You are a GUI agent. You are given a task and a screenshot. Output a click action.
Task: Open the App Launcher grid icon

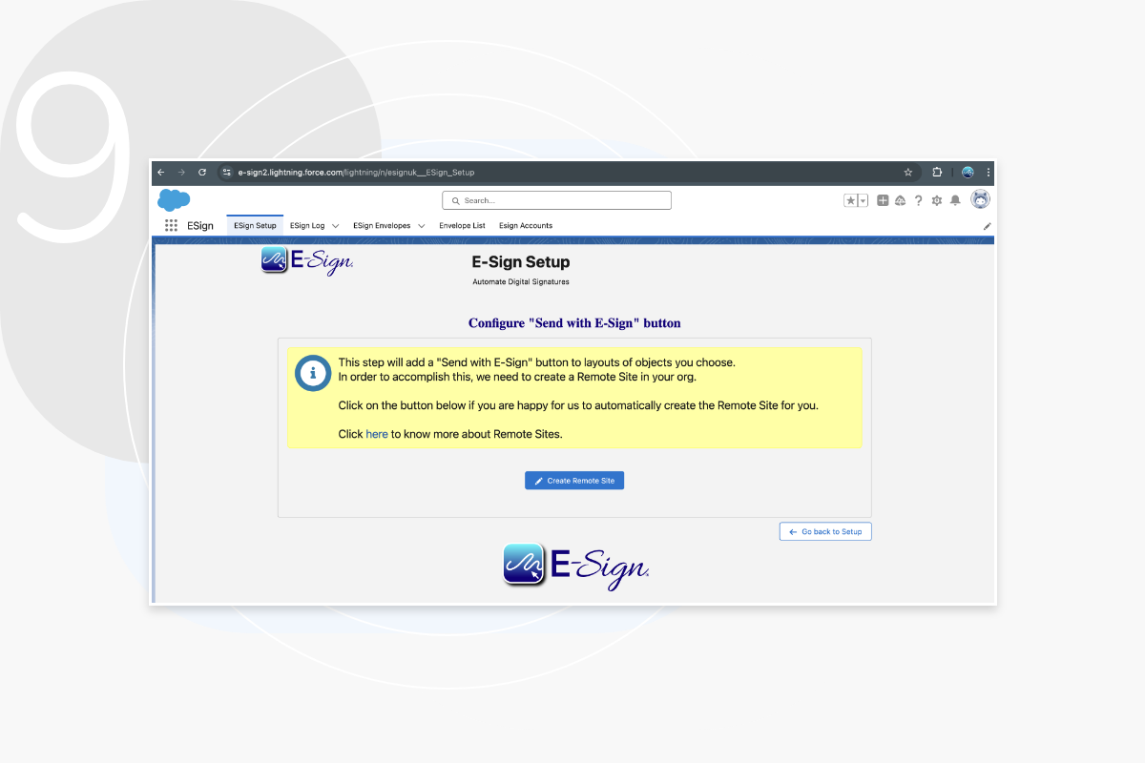point(172,225)
